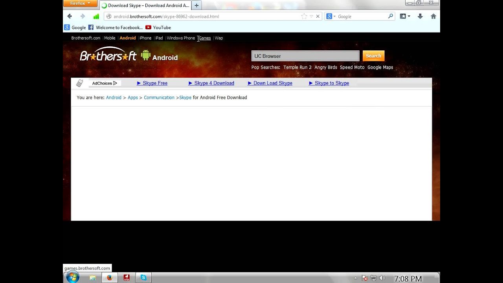Click Windows Phone in site navigation
This screenshot has height=283, width=503.
coord(181,38)
